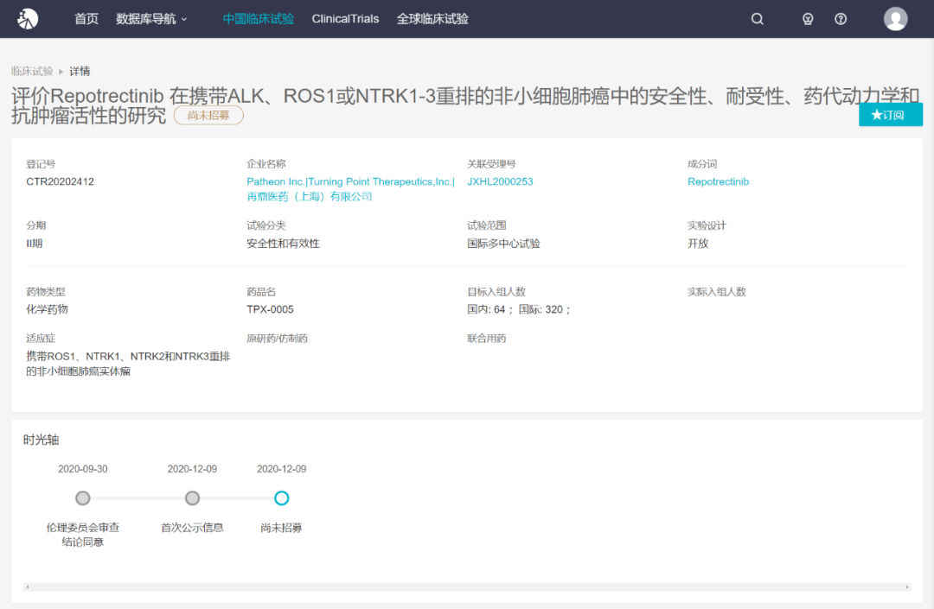Image resolution: width=934 pixels, height=609 pixels.
Task: Go to 首页 in the top navigation
Action: [x=86, y=19]
